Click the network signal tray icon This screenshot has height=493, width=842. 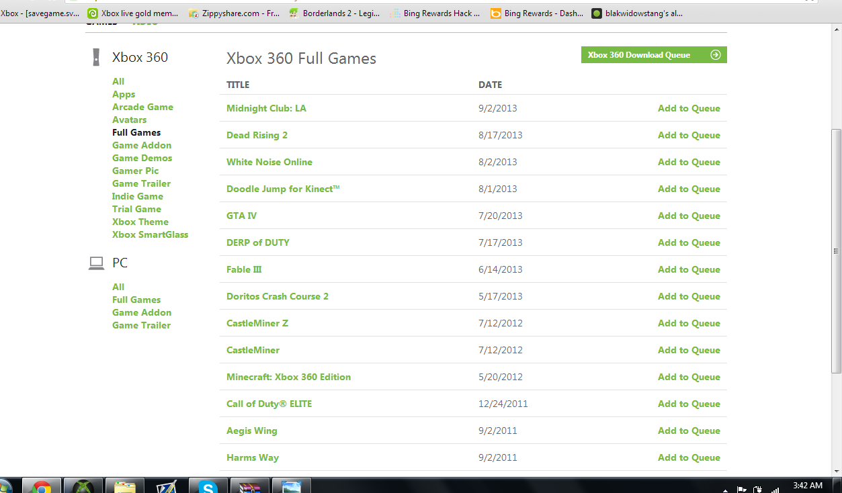point(775,490)
